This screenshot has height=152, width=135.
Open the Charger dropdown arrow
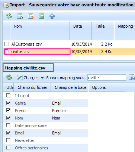42,78
